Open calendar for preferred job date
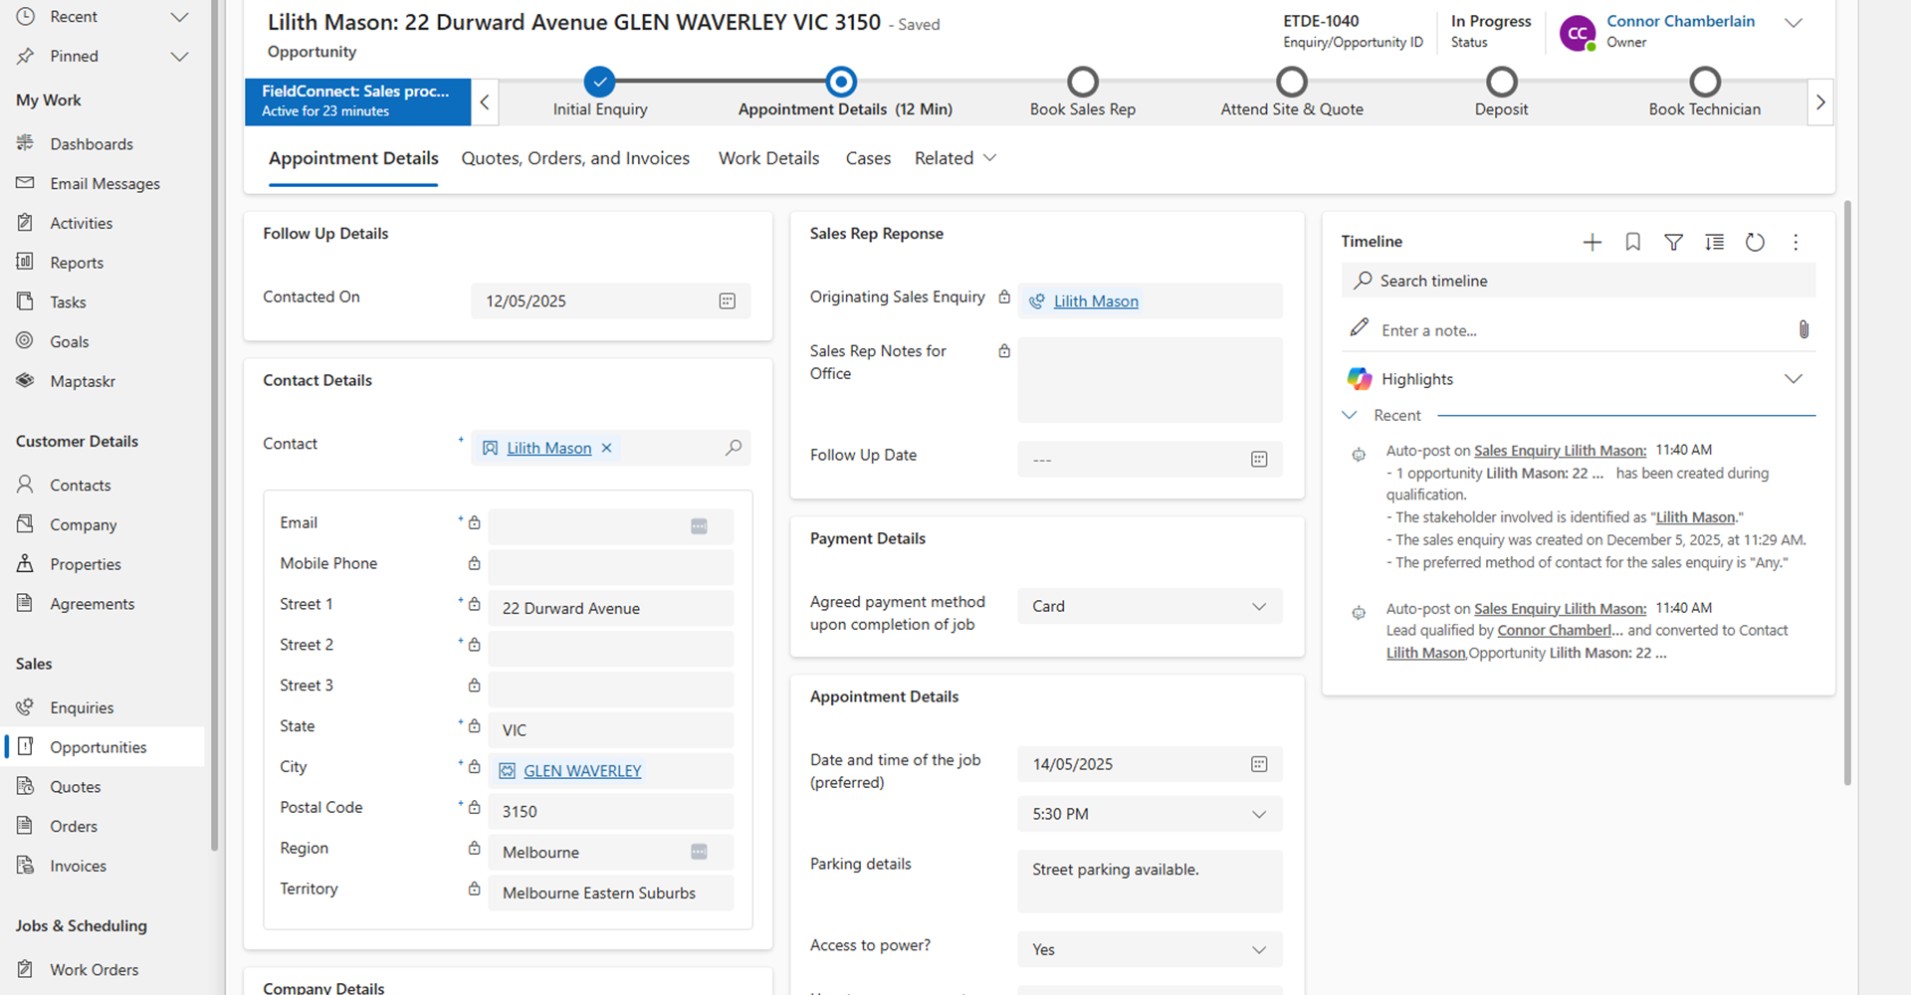This screenshot has height=995, width=1911. pos(1259,764)
